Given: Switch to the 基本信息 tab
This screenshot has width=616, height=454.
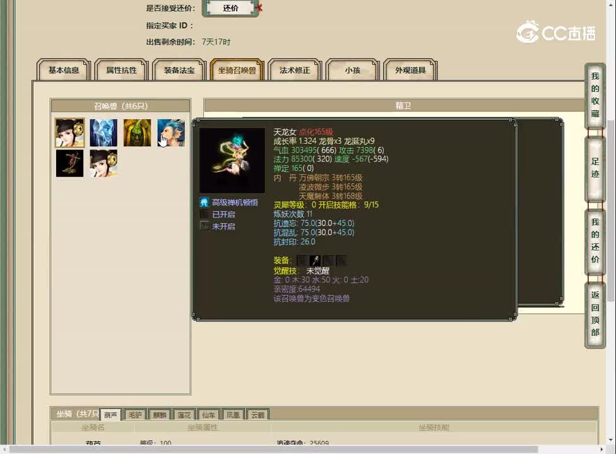Looking at the screenshot, I should (63, 71).
